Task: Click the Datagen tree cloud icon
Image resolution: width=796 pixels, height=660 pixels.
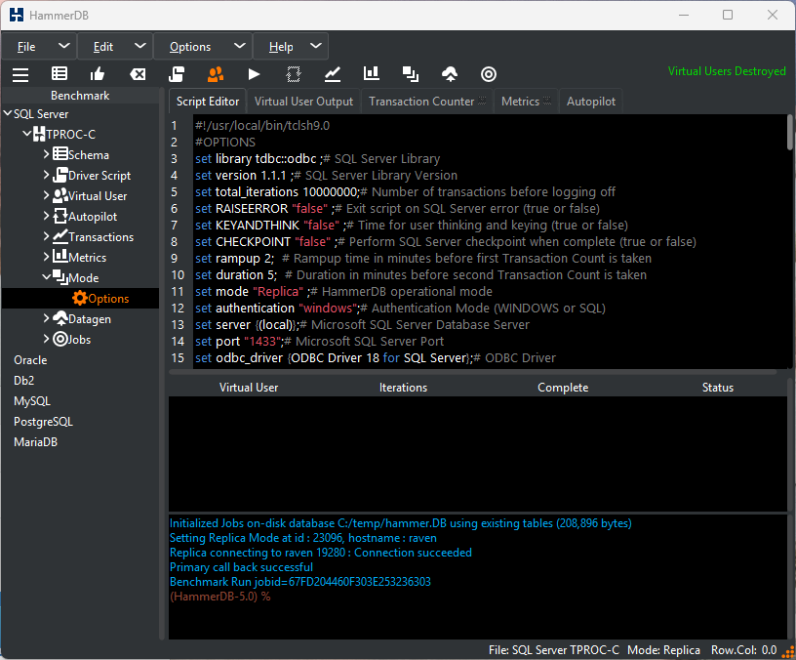Action: [60, 318]
